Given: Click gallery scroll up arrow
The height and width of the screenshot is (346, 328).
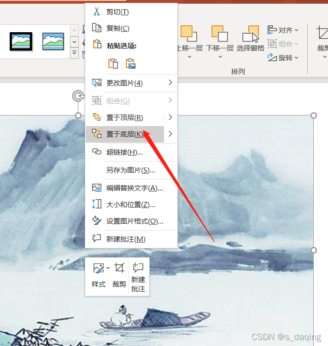Looking at the screenshot, I should coord(75,30).
